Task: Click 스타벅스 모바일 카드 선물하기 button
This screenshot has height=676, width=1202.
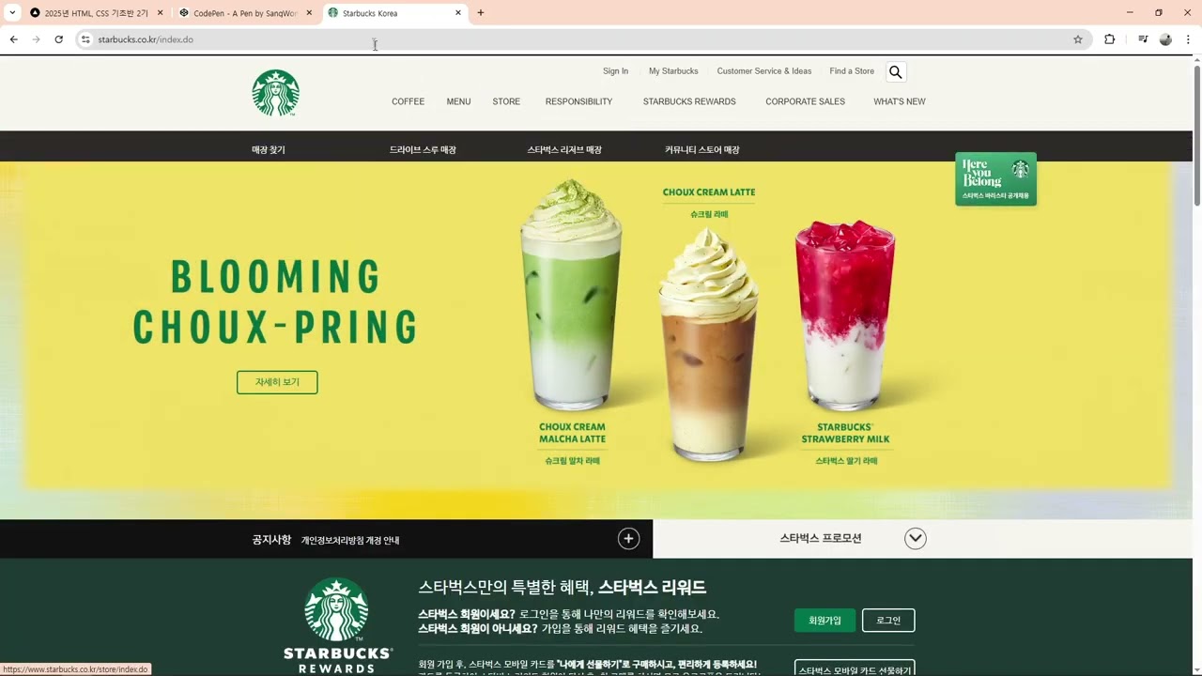Action: 855,669
